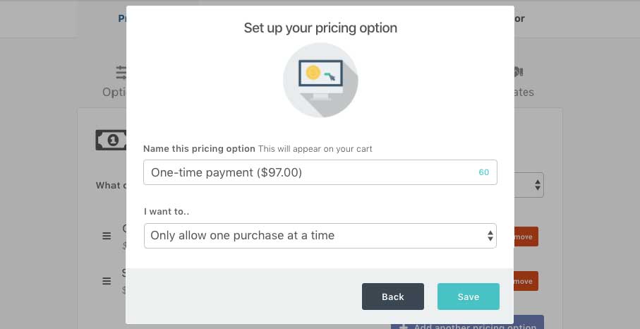Click the up-down arrows of purchase select
Viewport: 640px width, 329px height.
pyautogui.click(x=490, y=236)
